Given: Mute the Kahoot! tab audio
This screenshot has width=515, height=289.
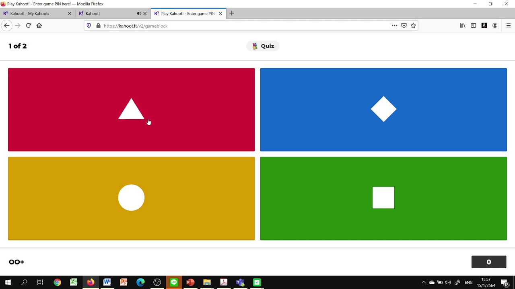Looking at the screenshot, I should [139, 13].
